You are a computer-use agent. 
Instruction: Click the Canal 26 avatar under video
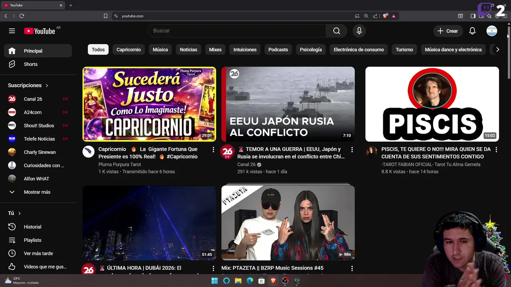(x=227, y=151)
